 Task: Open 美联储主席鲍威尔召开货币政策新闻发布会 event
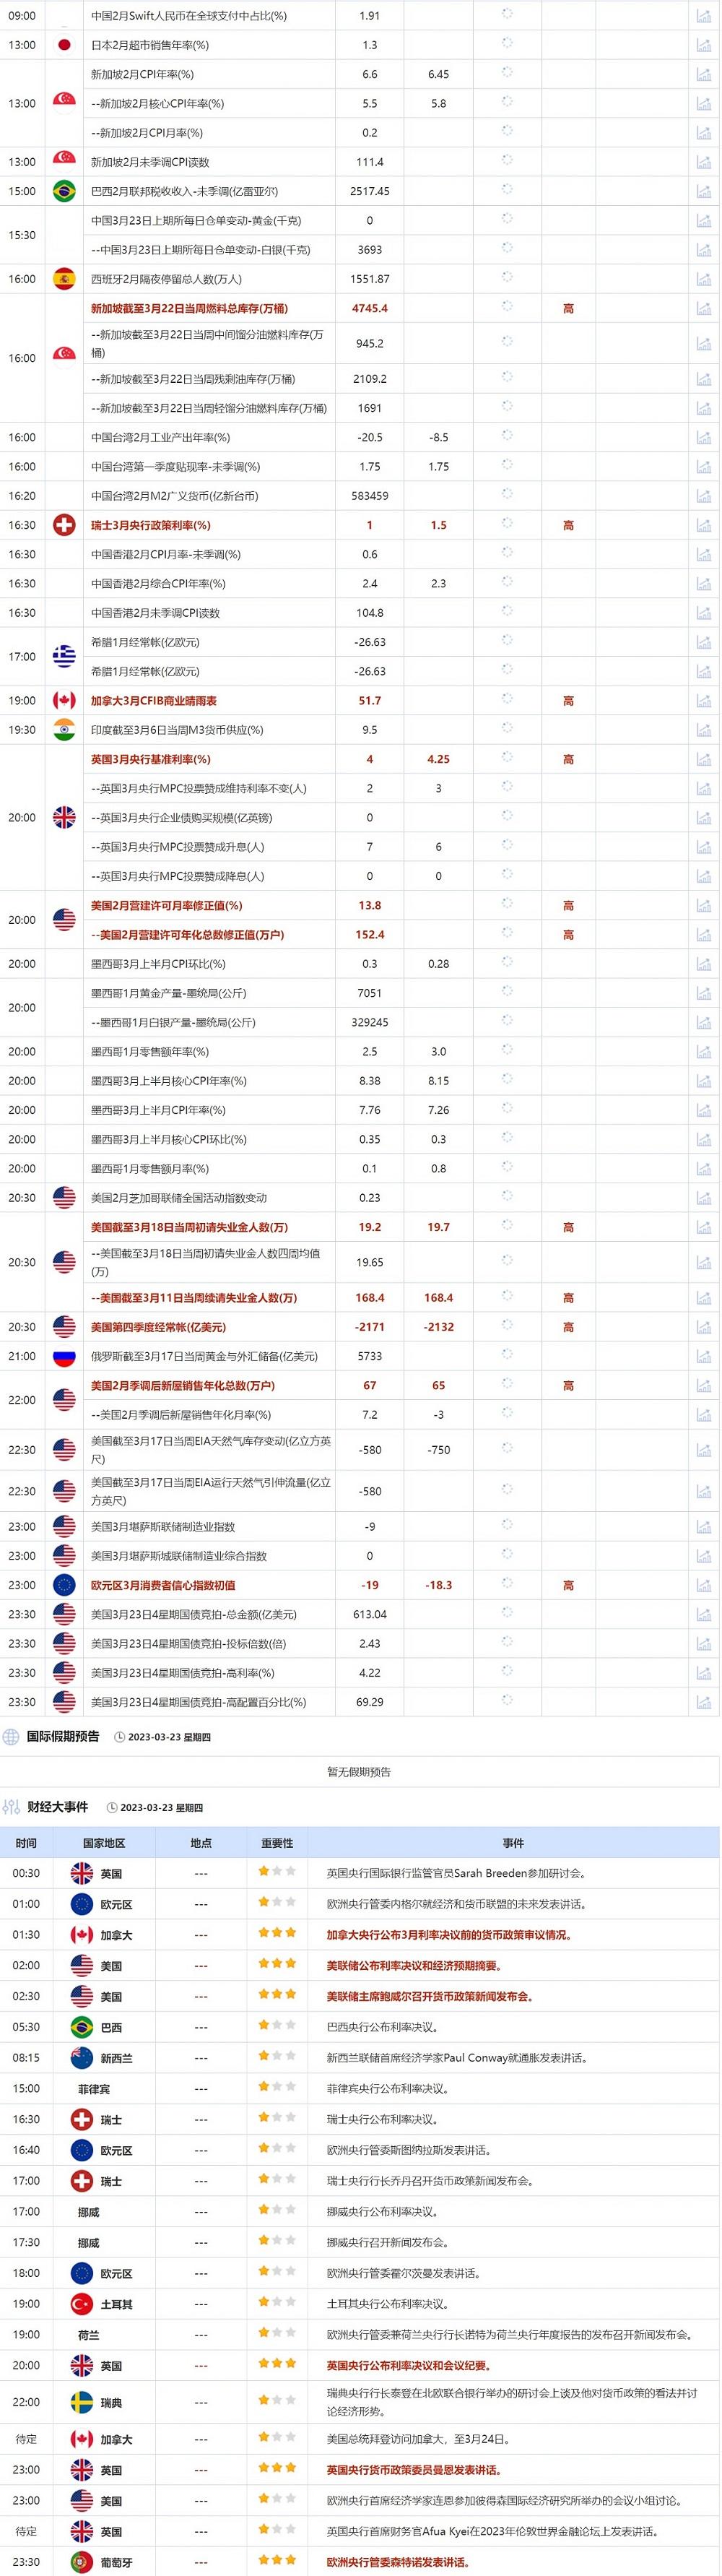point(430,1996)
